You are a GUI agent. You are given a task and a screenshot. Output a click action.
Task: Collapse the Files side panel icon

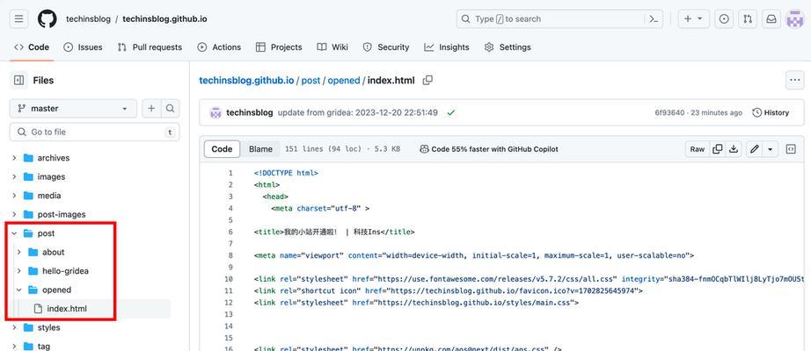pyautogui.click(x=19, y=81)
